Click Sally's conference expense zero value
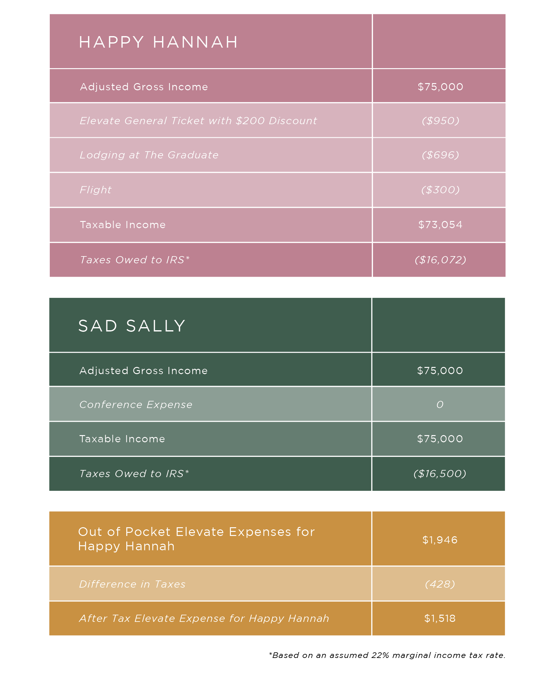 440,405
